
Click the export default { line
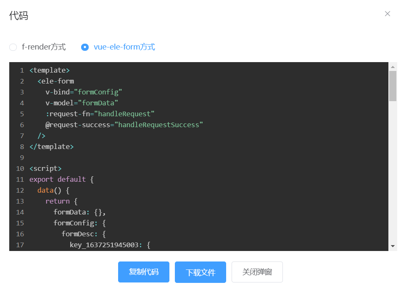pyautogui.click(x=62, y=180)
